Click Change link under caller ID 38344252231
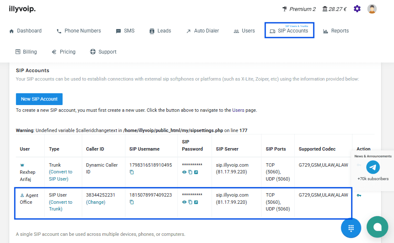The height and width of the screenshot is (243, 394). pyautogui.click(x=95, y=202)
